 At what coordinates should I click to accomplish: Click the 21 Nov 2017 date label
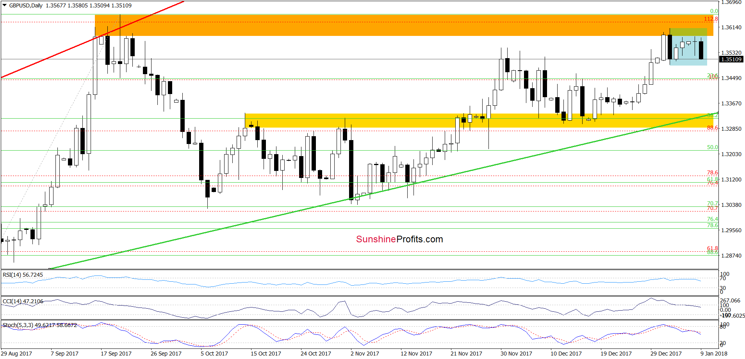click(x=466, y=354)
